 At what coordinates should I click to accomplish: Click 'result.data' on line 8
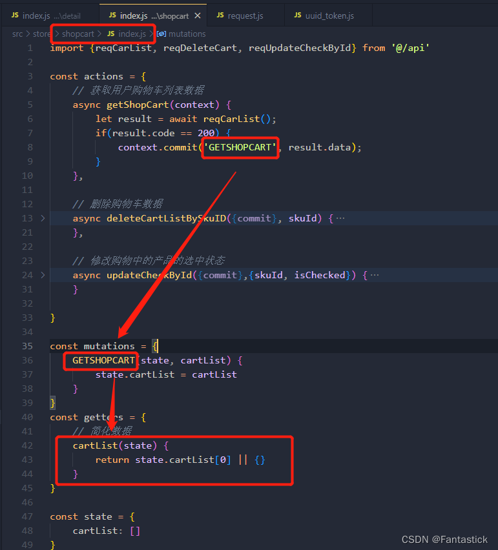pyautogui.click(x=319, y=147)
